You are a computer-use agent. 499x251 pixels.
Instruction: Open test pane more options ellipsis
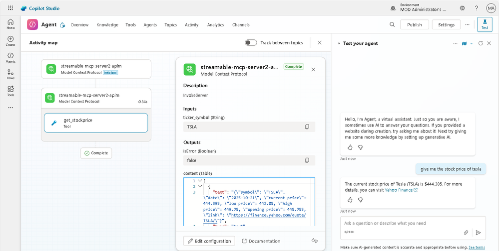[x=455, y=43]
